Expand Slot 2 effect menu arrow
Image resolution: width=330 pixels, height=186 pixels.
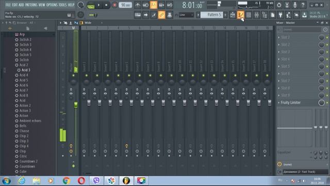pos(279,45)
